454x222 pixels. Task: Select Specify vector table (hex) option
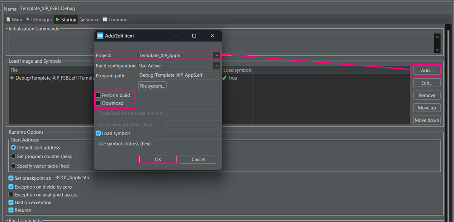[x=13, y=166]
